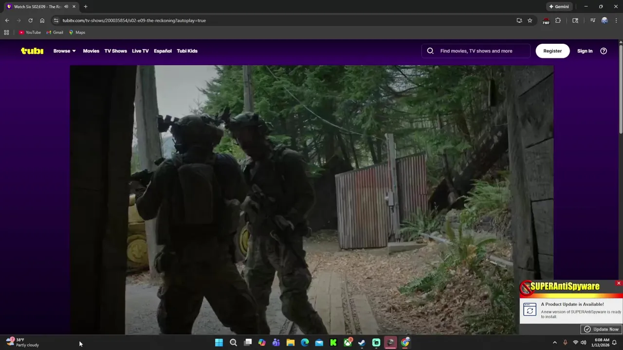The image size is (623, 350).
Task: Open the media controls music icon
Action: tap(592, 20)
